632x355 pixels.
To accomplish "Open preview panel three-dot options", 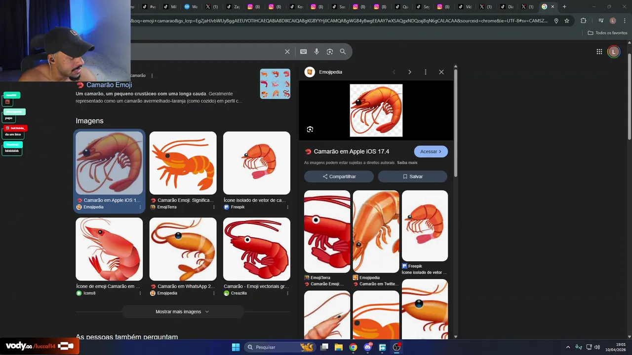I will [x=426, y=72].
